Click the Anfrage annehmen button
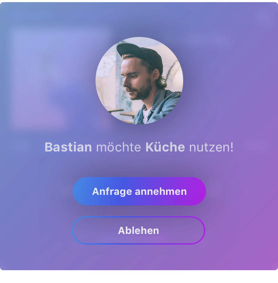 coord(139,191)
